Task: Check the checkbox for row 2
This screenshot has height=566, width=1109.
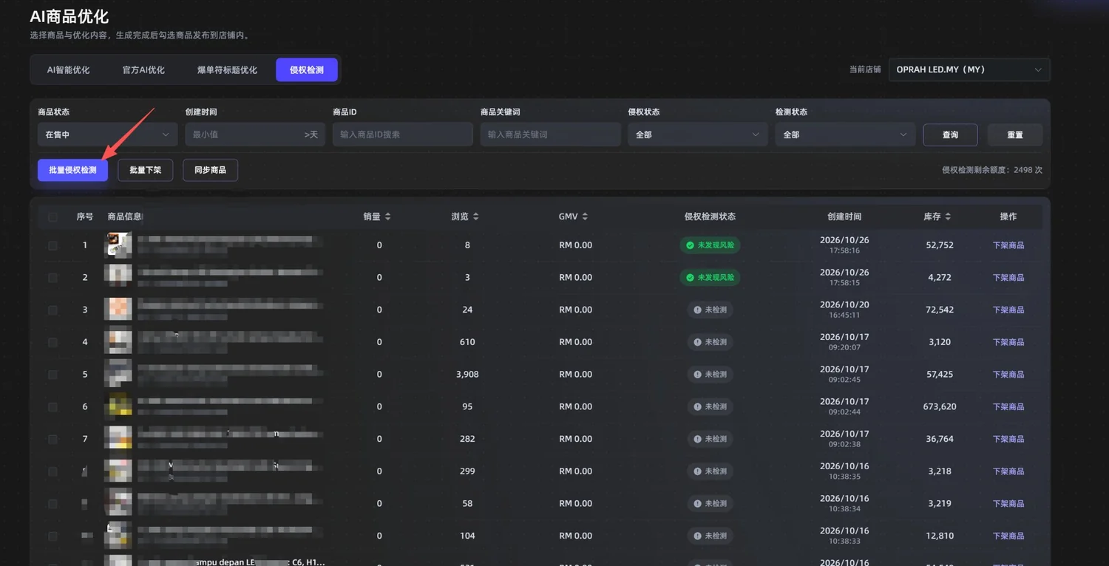Action: [52, 278]
